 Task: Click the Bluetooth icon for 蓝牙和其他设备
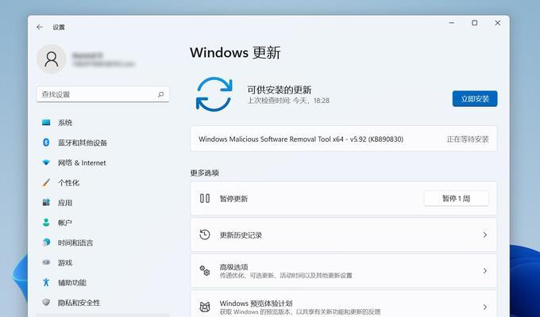click(x=46, y=143)
